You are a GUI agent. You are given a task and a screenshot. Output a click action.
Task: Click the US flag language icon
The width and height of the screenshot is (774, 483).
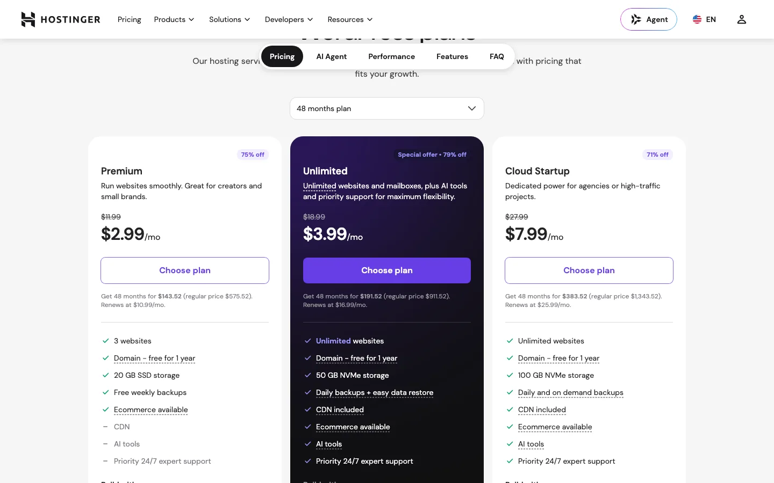697,19
